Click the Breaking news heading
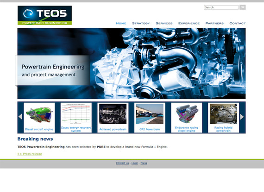The image size is (264, 192). point(35,139)
